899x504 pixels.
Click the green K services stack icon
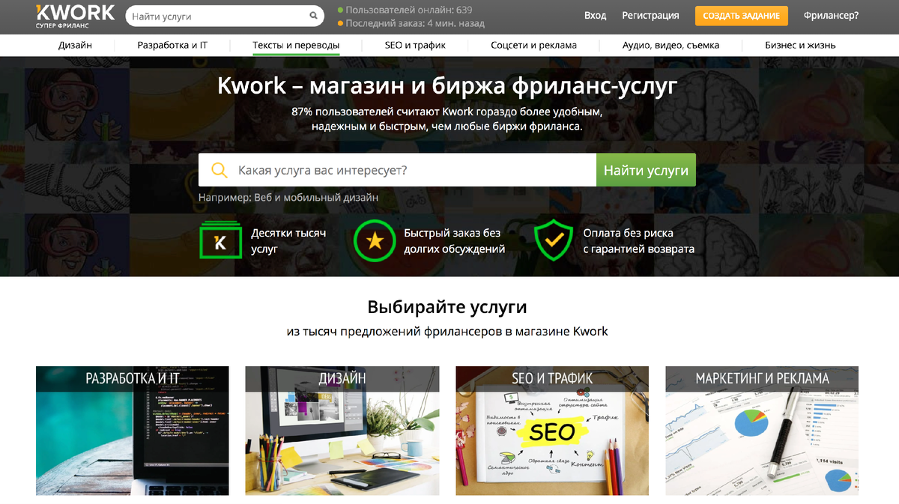click(220, 240)
